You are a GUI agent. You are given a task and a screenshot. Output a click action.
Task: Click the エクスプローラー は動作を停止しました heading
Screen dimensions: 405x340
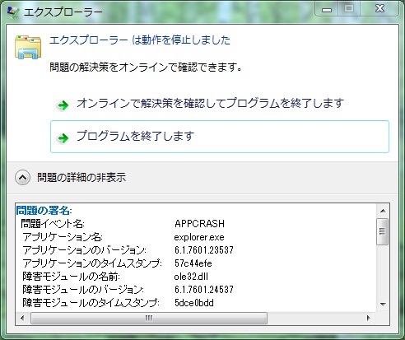pos(140,40)
